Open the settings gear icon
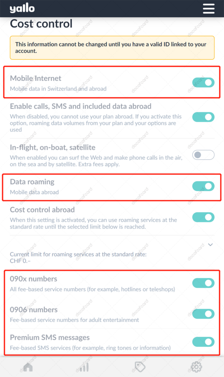Viewport: 224px width, 377px height. click(196, 367)
